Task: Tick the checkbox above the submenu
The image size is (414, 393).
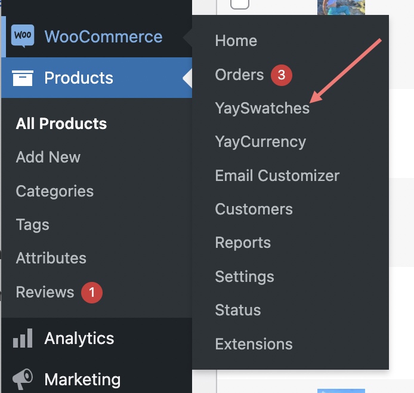Action: (239, 4)
